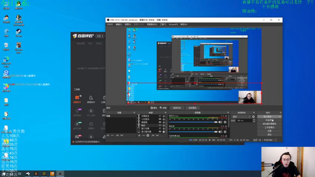315x177 pixels.
Task: Toggle lock on 今日菜系 source
Action: [164, 119]
